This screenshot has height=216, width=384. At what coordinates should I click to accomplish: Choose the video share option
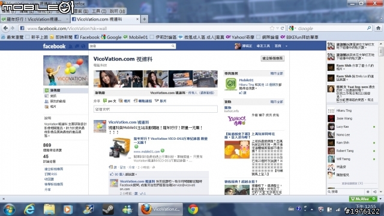pos(160,101)
